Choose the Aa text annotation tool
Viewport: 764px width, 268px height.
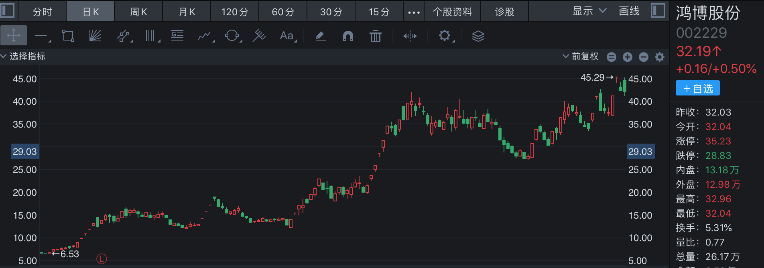[286, 36]
